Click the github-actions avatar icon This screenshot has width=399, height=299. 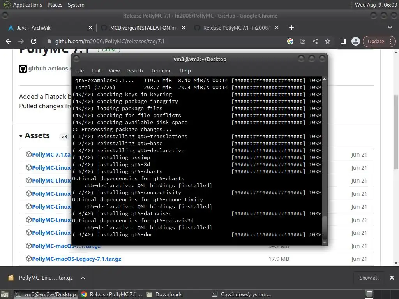tap(23, 69)
